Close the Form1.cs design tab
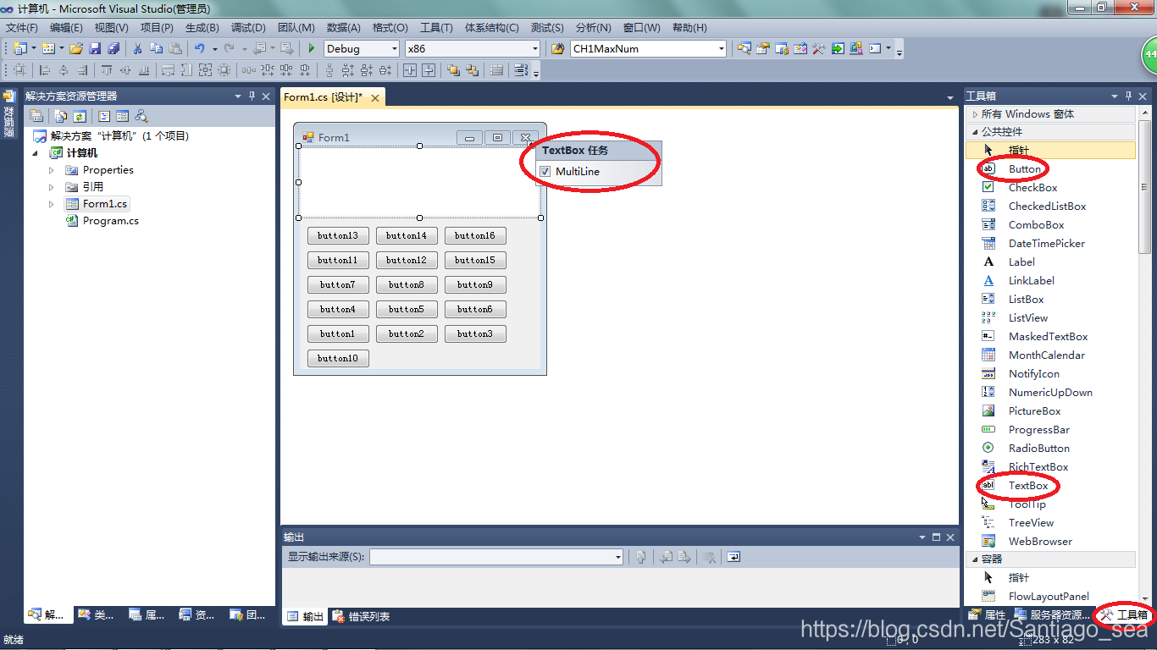The height and width of the screenshot is (650, 1157). (x=375, y=98)
